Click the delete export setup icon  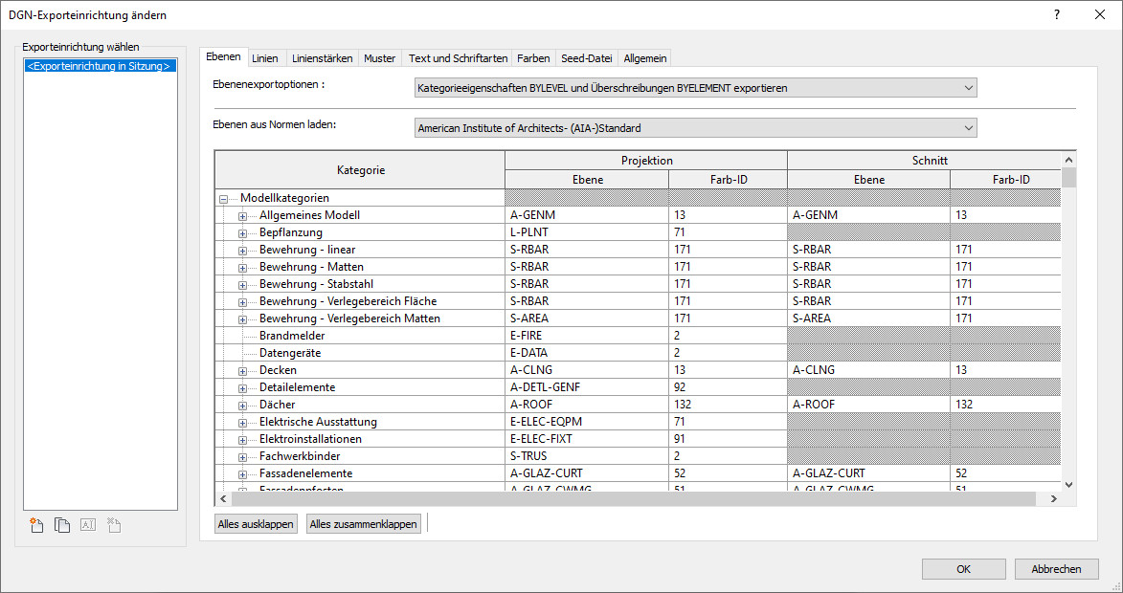114,524
